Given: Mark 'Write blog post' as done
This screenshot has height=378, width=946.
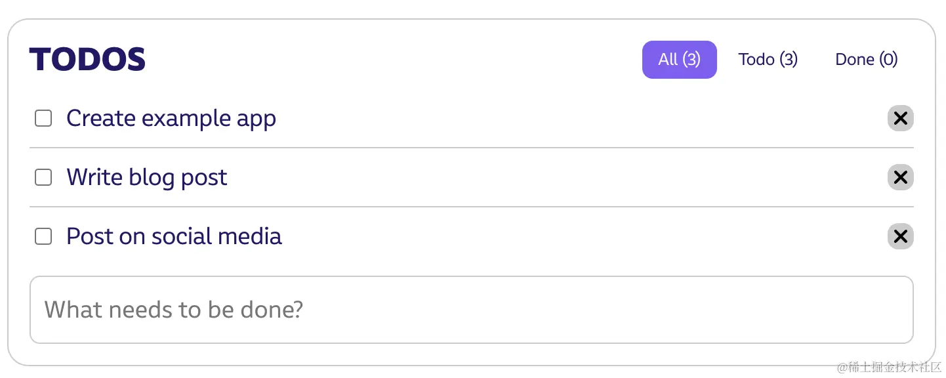Looking at the screenshot, I should 43,177.
